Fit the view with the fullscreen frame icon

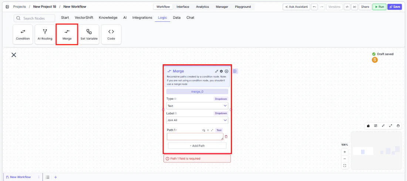[x=345, y=165]
